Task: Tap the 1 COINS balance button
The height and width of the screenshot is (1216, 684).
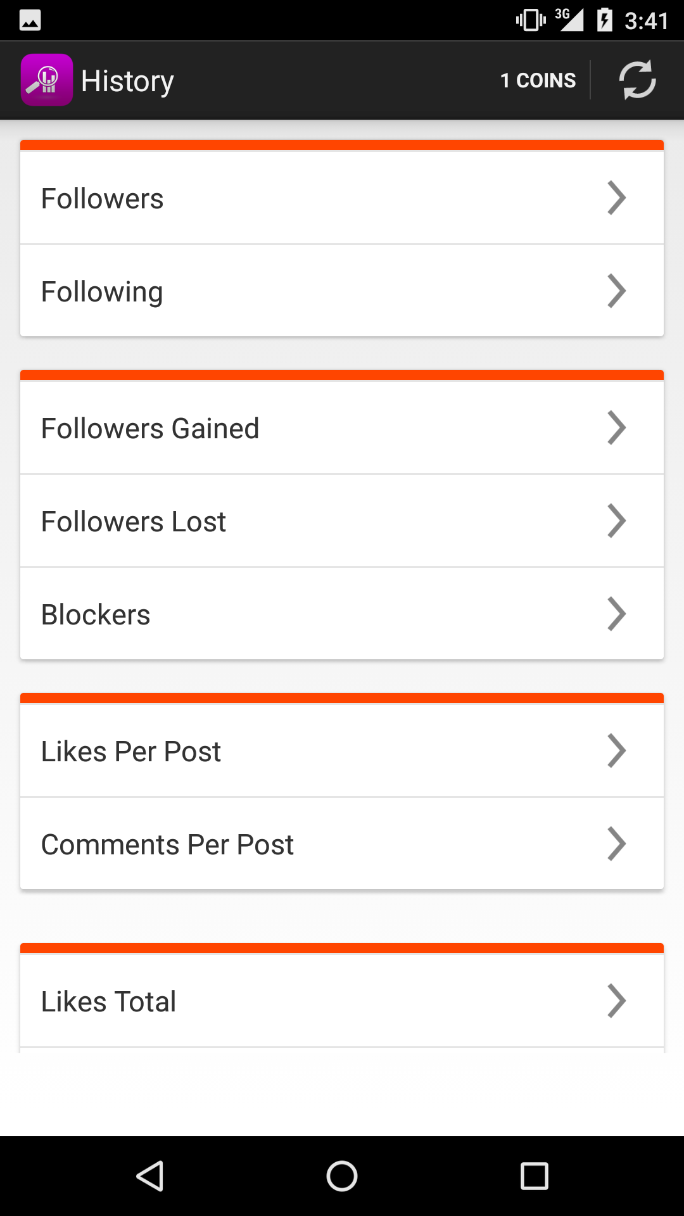Action: pyautogui.click(x=538, y=80)
